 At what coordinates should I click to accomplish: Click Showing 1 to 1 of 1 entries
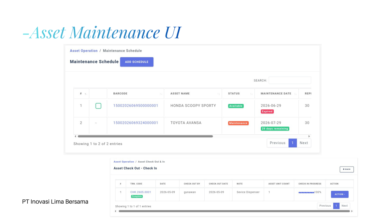coord(133,206)
